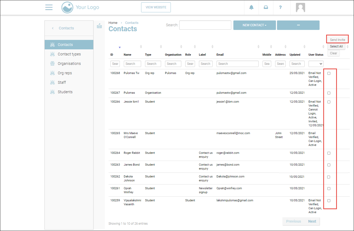Check the box for James Bond row

[329, 165]
